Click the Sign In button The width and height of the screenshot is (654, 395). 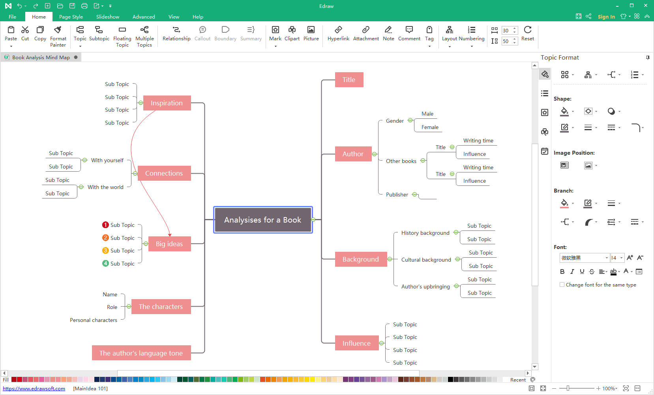click(606, 17)
